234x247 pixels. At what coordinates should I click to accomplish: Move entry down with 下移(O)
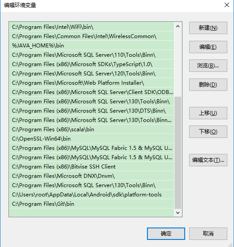[208, 132]
